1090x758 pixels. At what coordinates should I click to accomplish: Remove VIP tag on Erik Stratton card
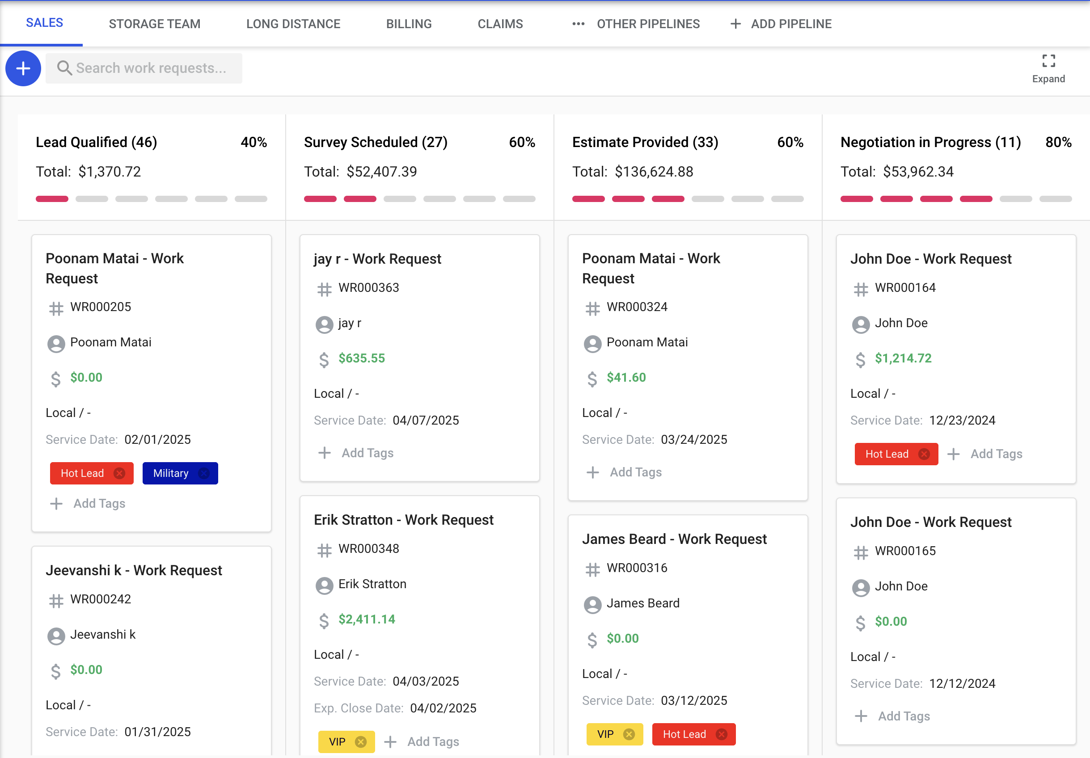tap(361, 742)
